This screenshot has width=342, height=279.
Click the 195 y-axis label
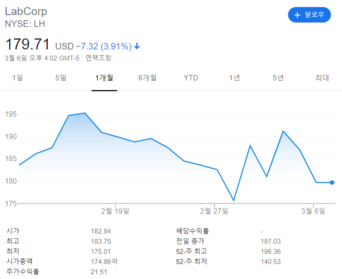point(11,114)
